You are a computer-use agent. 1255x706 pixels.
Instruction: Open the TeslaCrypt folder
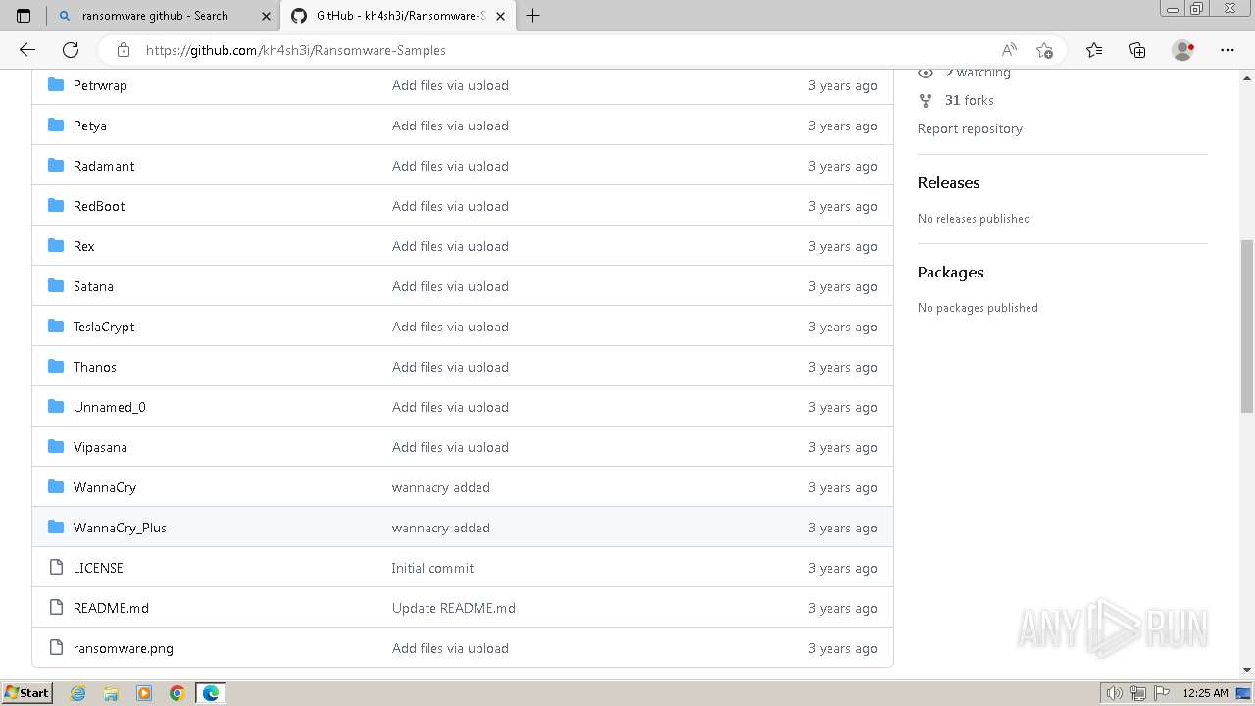[x=104, y=327]
